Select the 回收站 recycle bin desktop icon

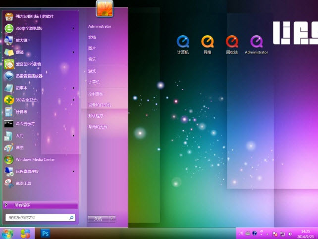click(232, 45)
